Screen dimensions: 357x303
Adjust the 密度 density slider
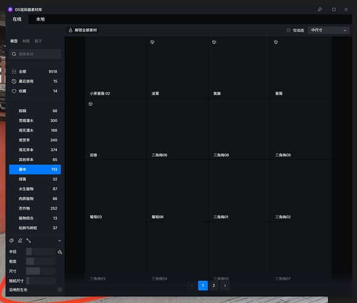point(41,261)
